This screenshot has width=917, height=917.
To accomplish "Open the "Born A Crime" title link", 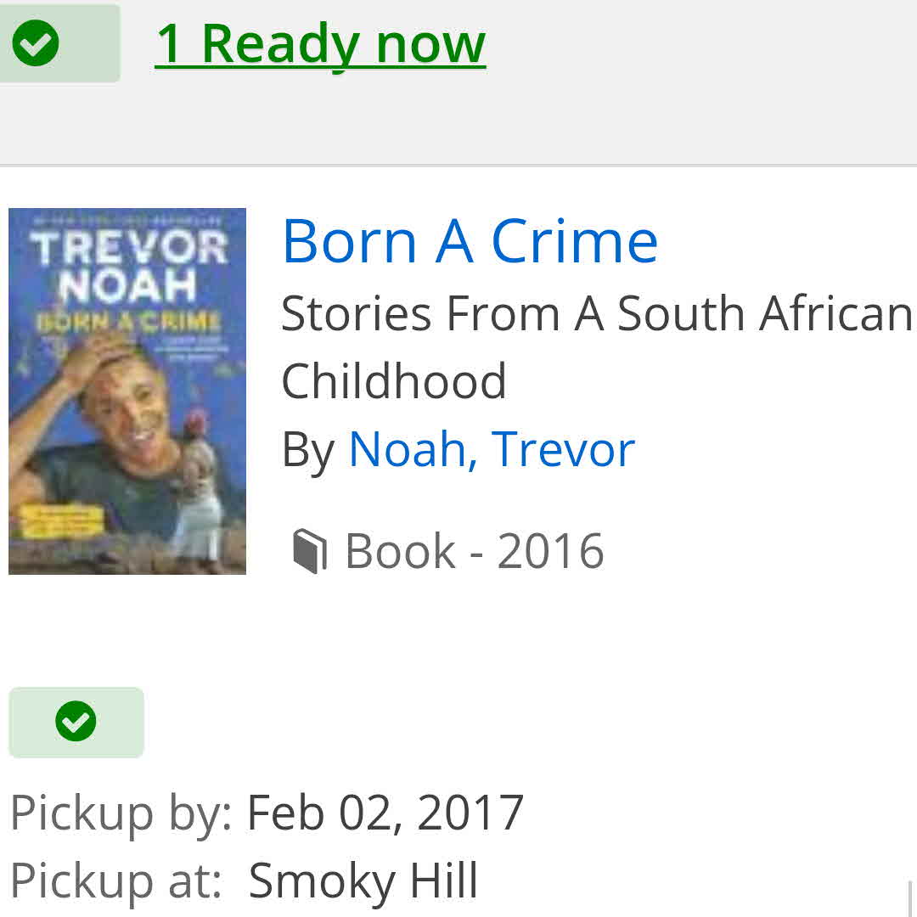I will 470,241.
